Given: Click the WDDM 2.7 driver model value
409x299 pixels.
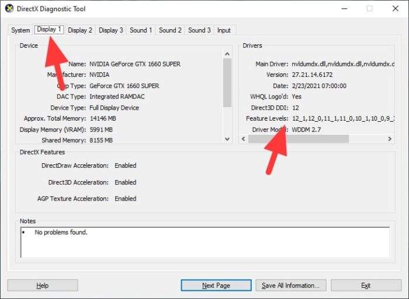Looking at the screenshot, I should click(x=306, y=129).
